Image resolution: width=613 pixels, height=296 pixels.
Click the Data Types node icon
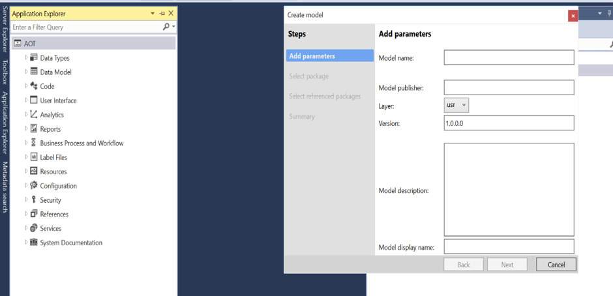(x=34, y=58)
